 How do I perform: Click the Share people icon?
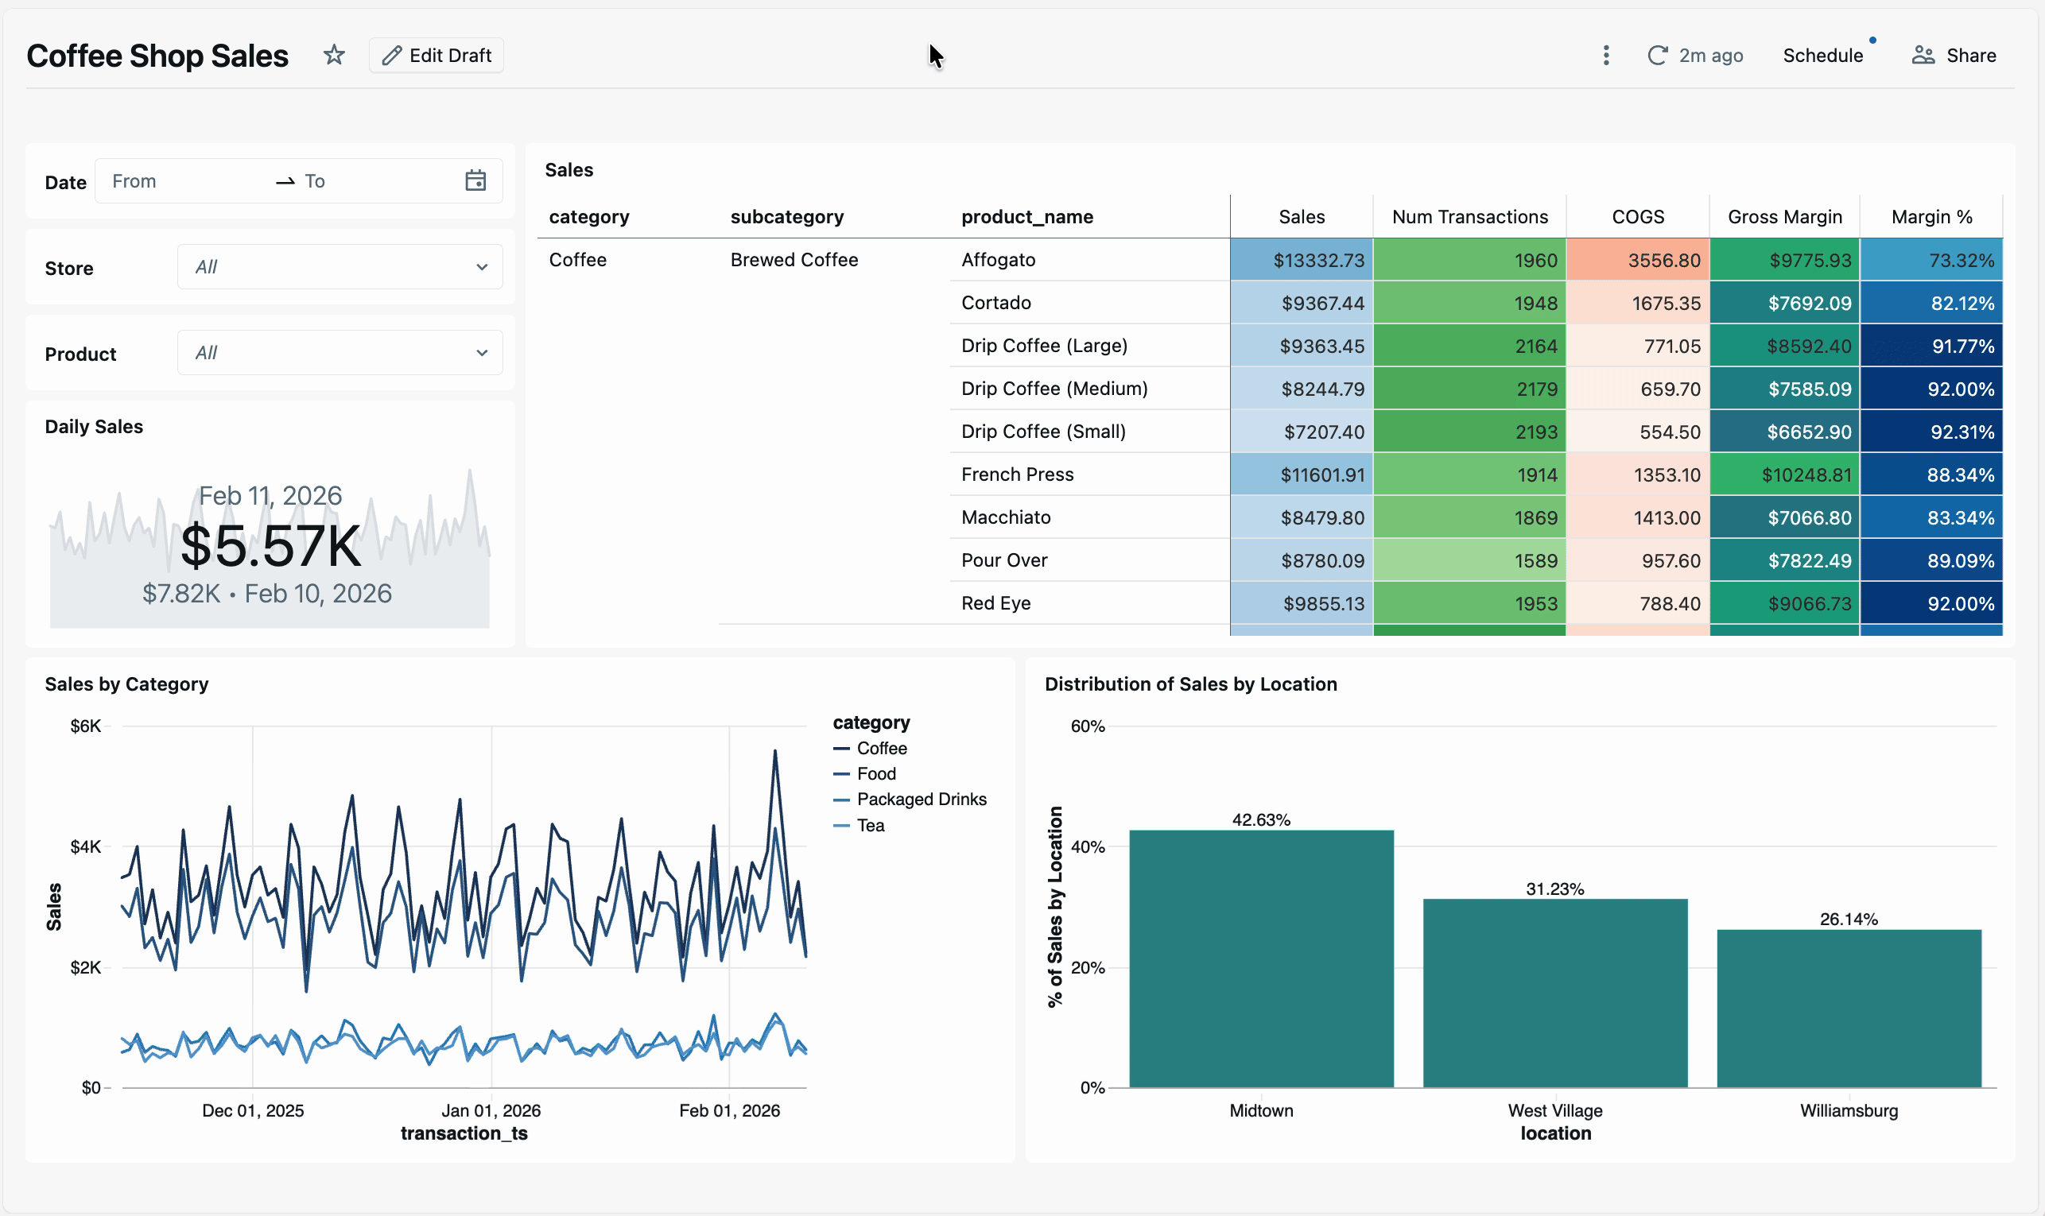click(1922, 55)
